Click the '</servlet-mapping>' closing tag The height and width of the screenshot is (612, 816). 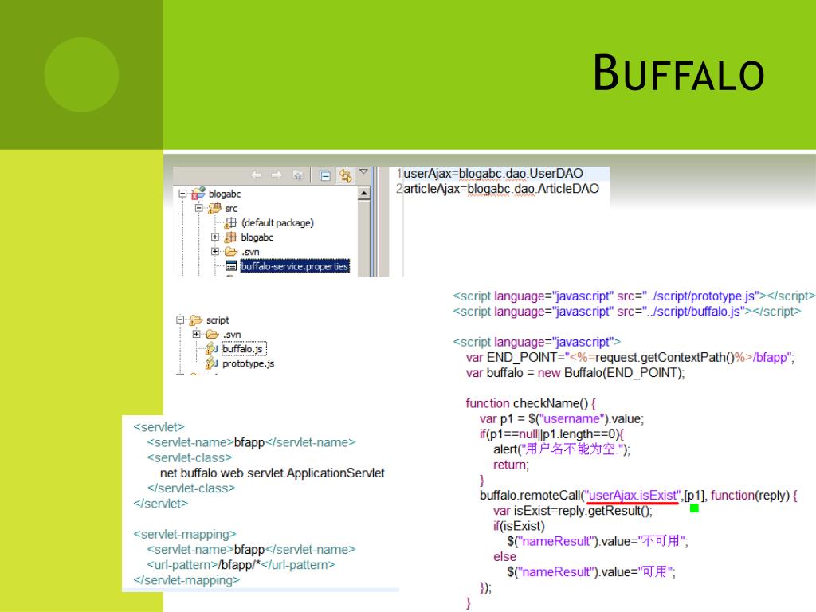pos(186,580)
